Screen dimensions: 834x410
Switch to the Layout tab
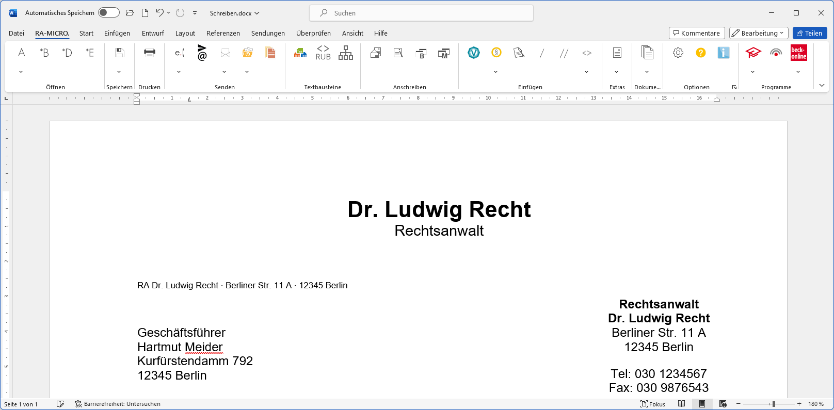coord(185,33)
